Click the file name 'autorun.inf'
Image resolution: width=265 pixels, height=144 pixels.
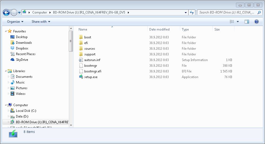click(x=92, y=60)
